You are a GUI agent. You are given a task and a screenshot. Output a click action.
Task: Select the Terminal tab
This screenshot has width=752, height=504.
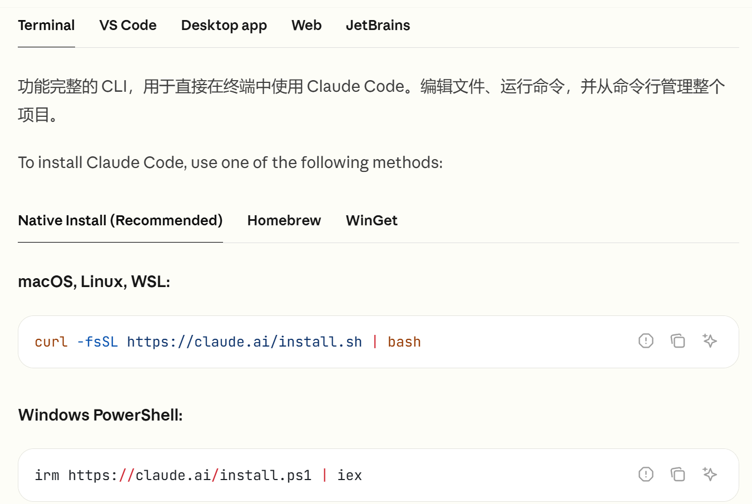[x=46, y=26]
